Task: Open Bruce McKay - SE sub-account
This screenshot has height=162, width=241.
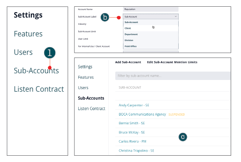Action: click(132, 132)
